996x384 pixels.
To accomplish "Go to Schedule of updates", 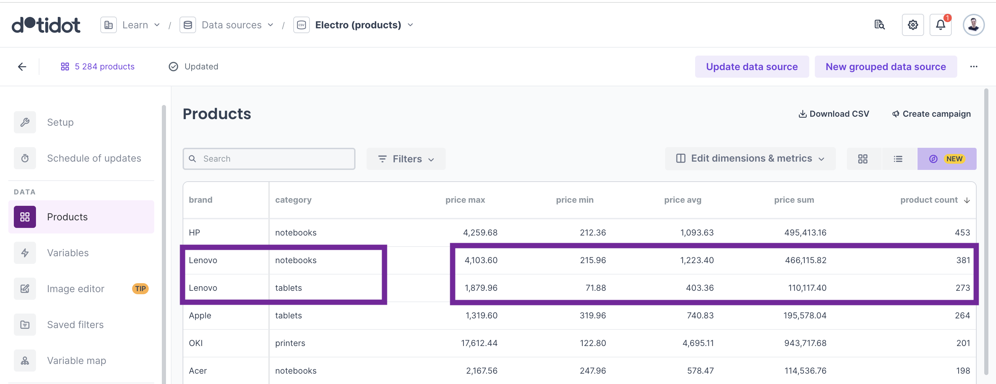I will click(x=94, y=158).
